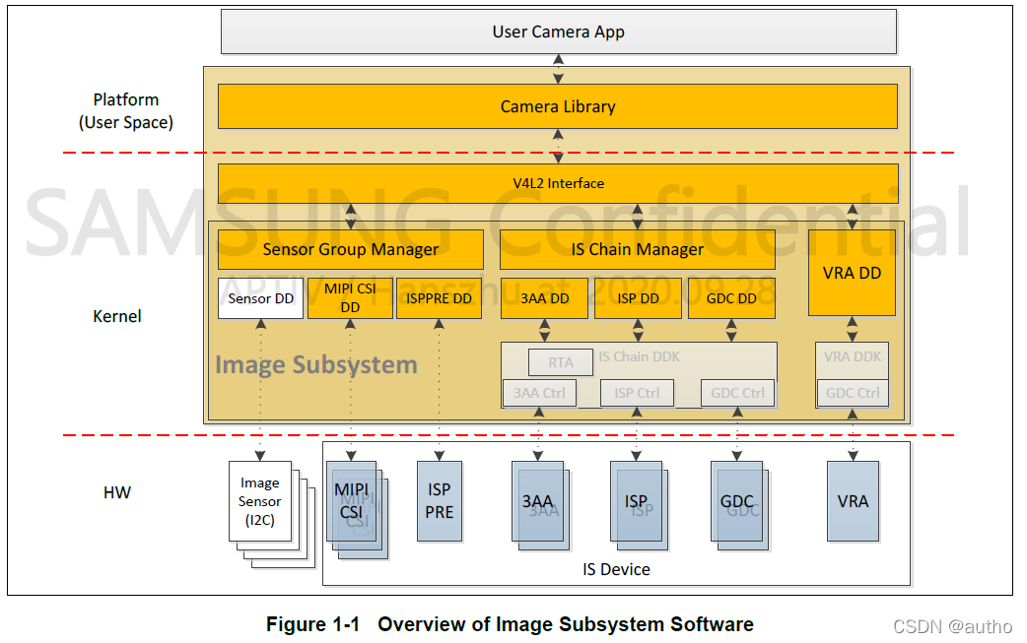Viewport: 1027px width, 643px height.
Task: Select GDC Ctrl under IS Chain DDK
Action: (737, 393)
